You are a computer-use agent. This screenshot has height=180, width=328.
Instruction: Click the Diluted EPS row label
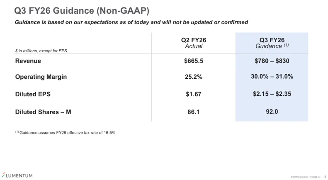click(x=33, y=94)
